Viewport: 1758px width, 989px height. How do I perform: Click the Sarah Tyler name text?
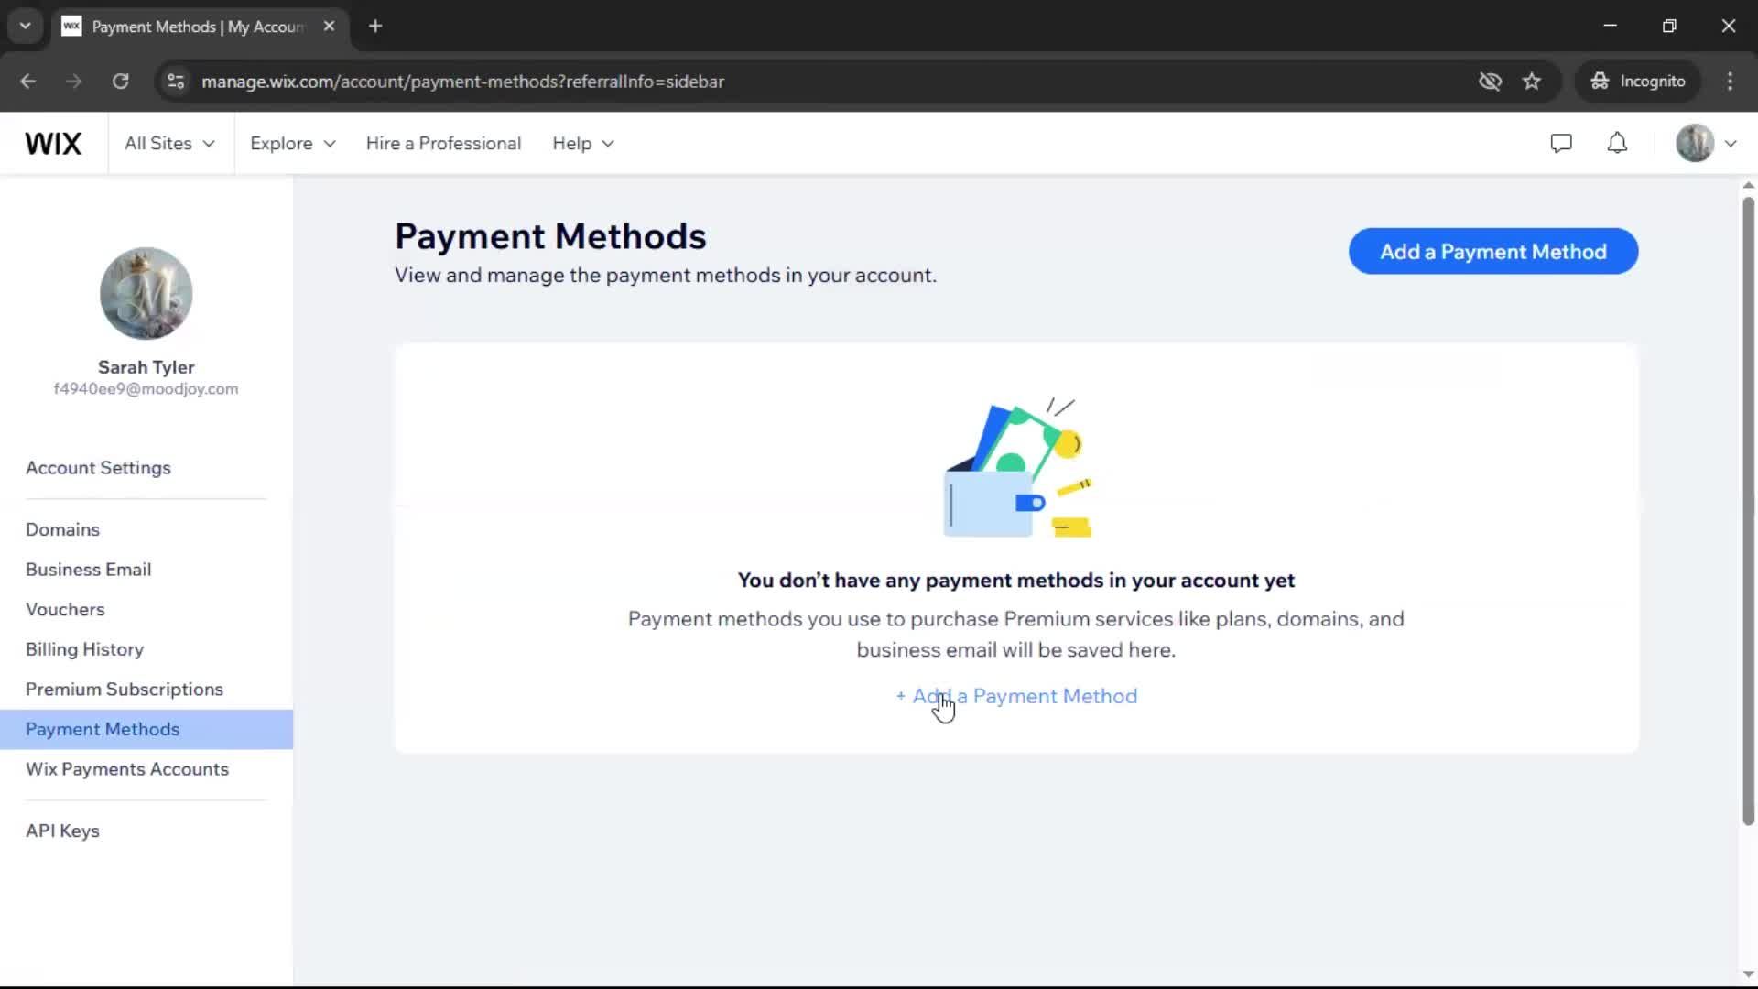pyautogui.click(x=146, y=367)
